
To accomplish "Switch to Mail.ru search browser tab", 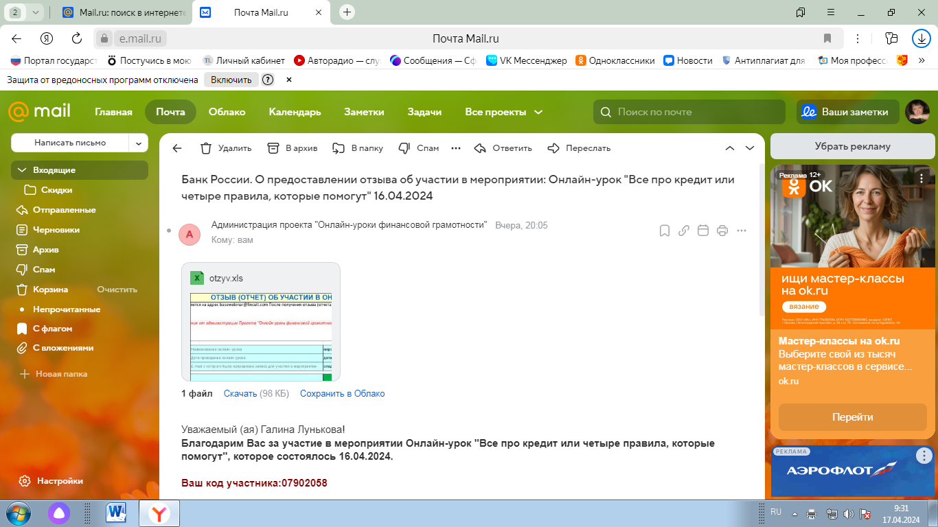I will (x=124, y=12).
